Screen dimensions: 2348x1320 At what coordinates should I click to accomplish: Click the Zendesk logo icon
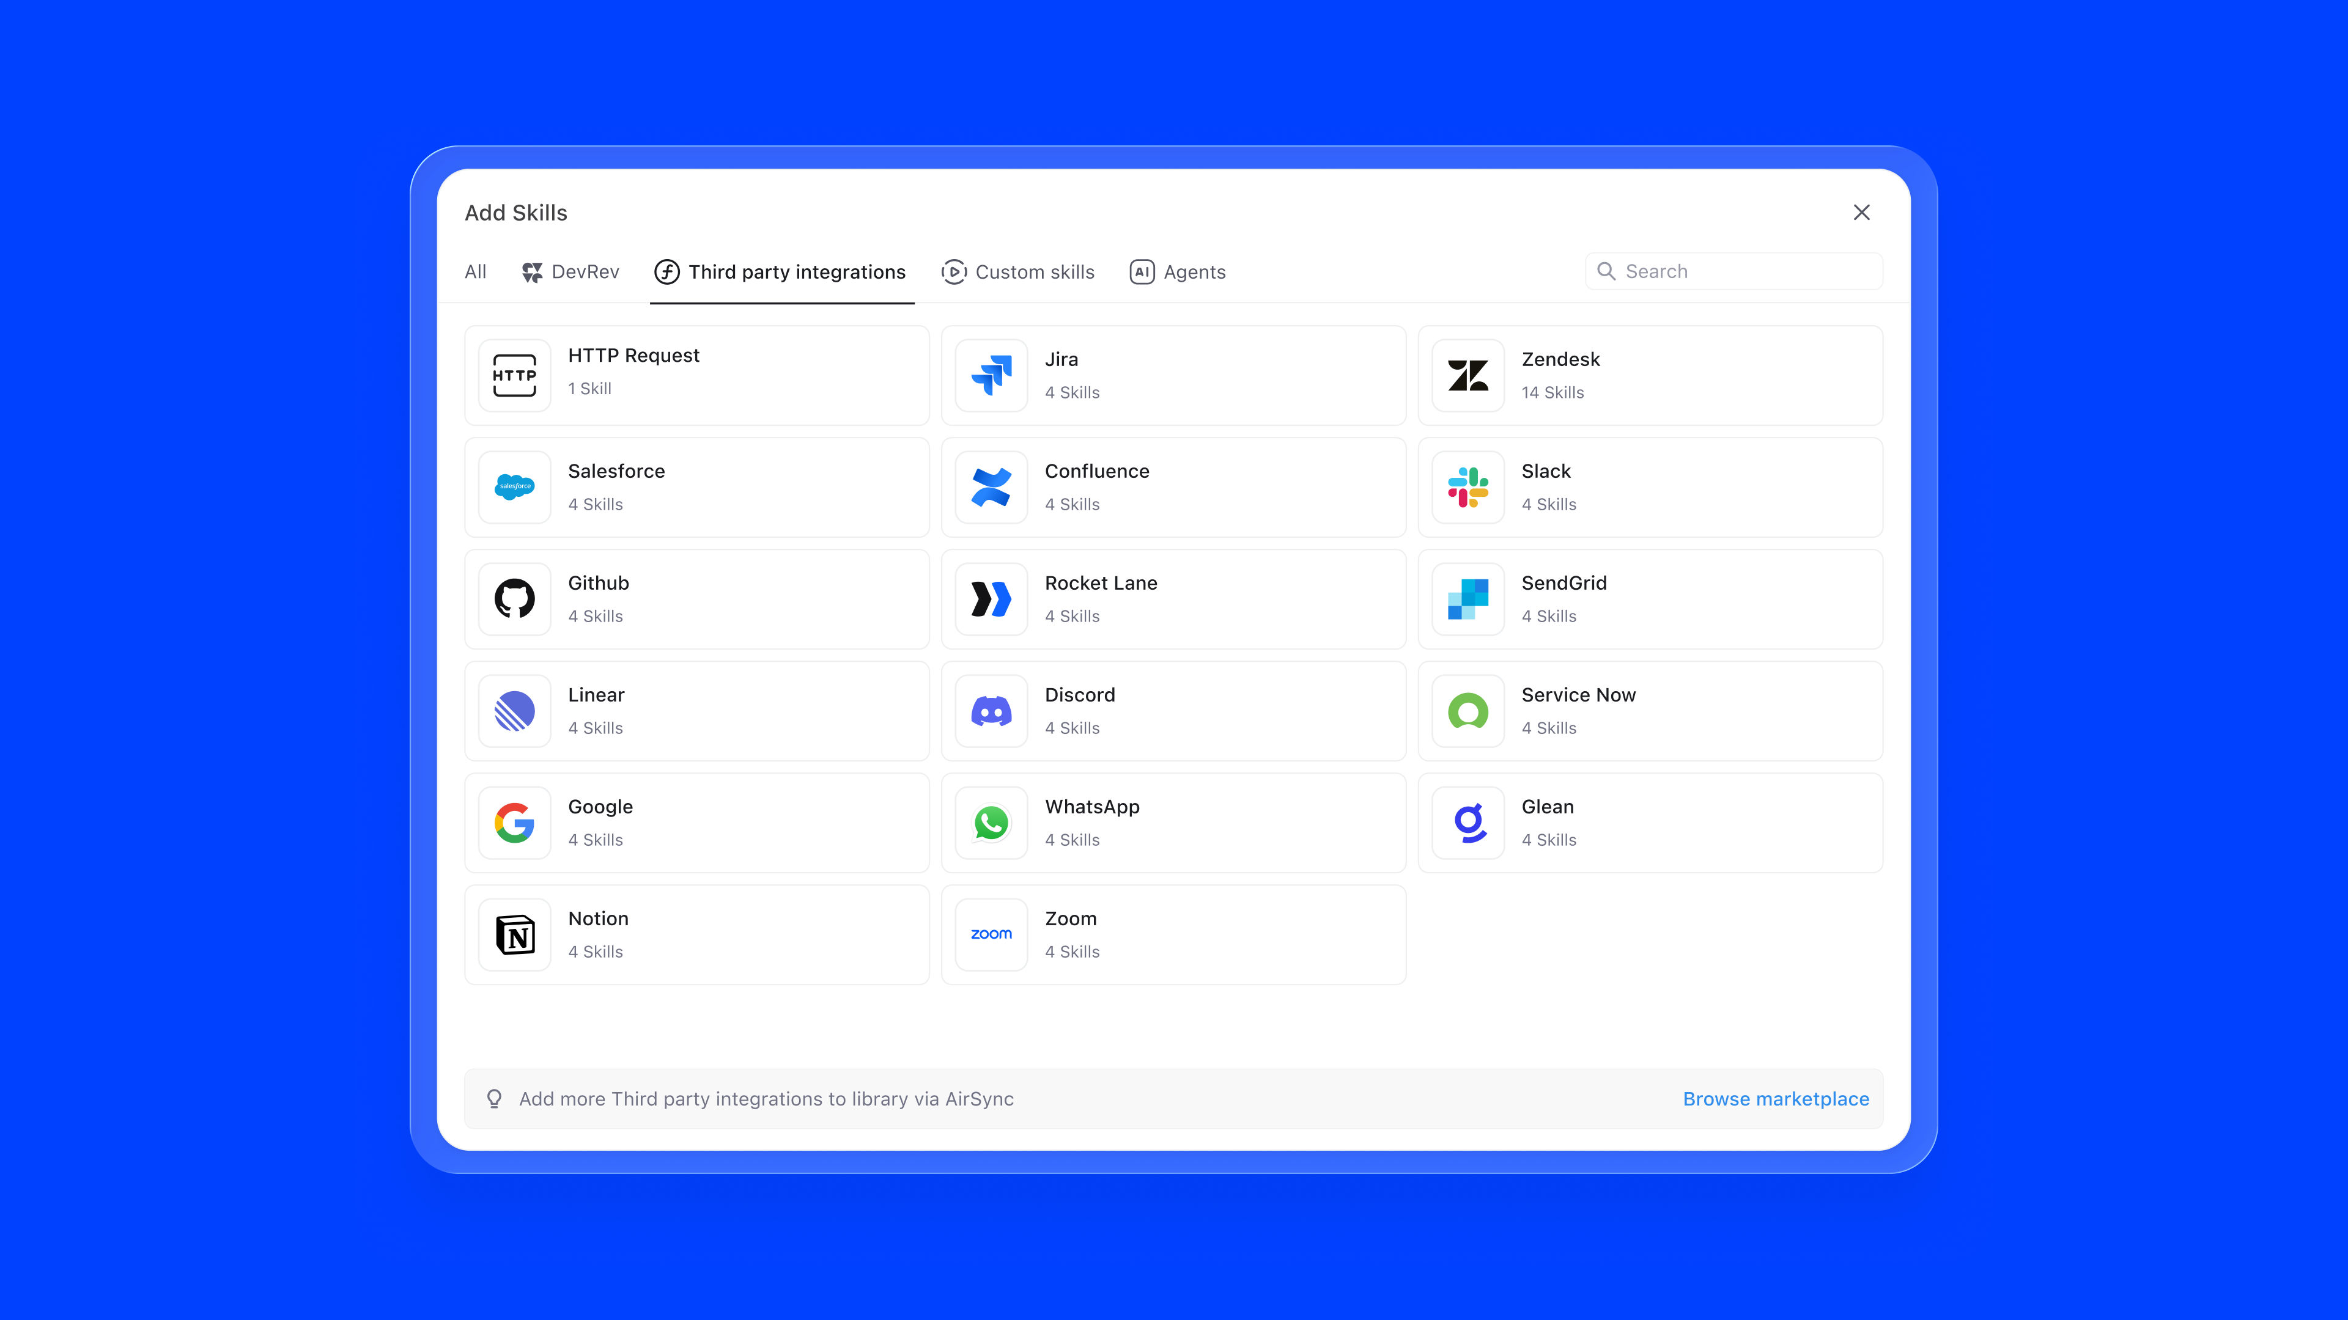[x=1467, y=375]
